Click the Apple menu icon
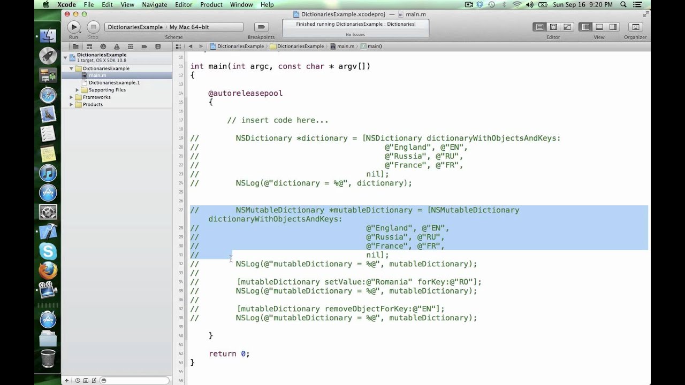 click(x=45, y=5)
